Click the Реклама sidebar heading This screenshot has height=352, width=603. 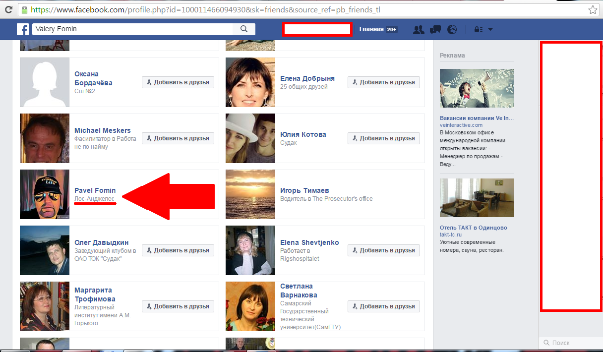click(452, 56)
